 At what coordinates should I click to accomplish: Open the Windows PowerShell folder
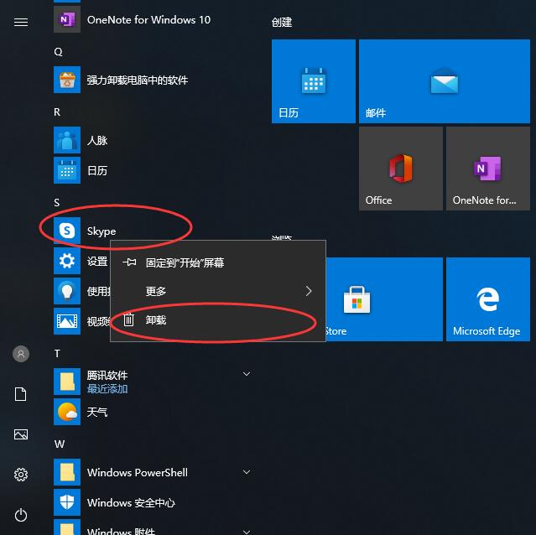click(153, 472)
